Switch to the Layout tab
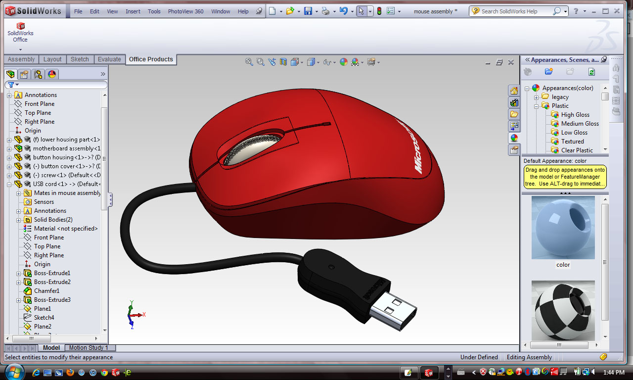The height and width of the screenshot is (380, 633). pos(52,59)
